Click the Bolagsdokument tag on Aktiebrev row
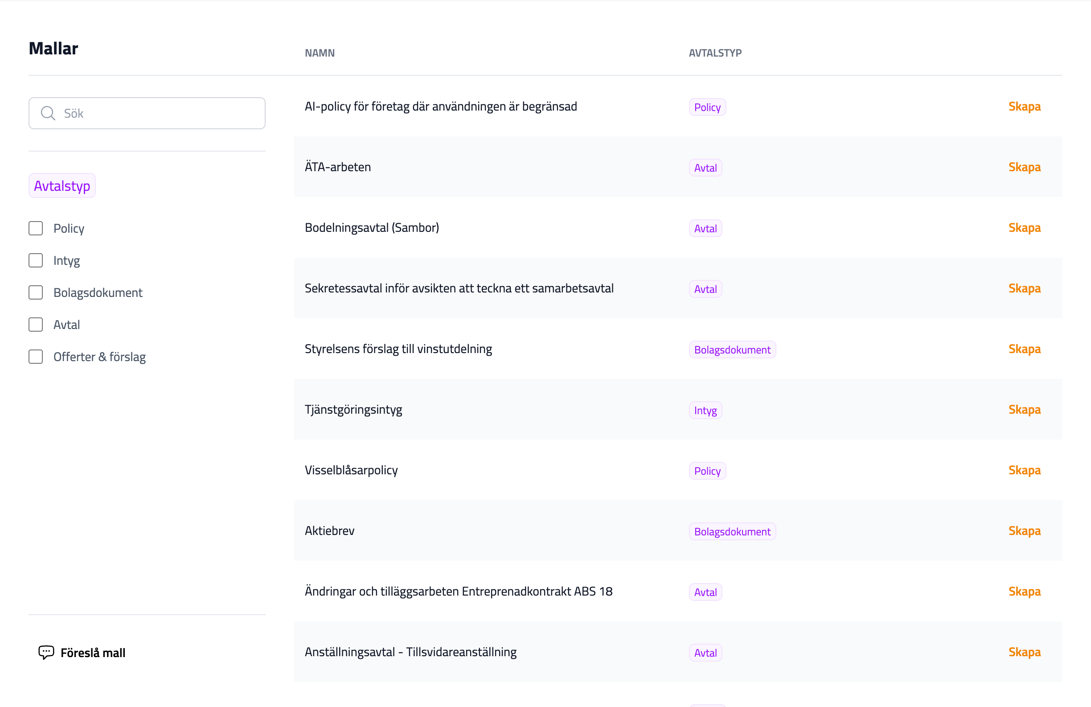 [x=732, y=531]
